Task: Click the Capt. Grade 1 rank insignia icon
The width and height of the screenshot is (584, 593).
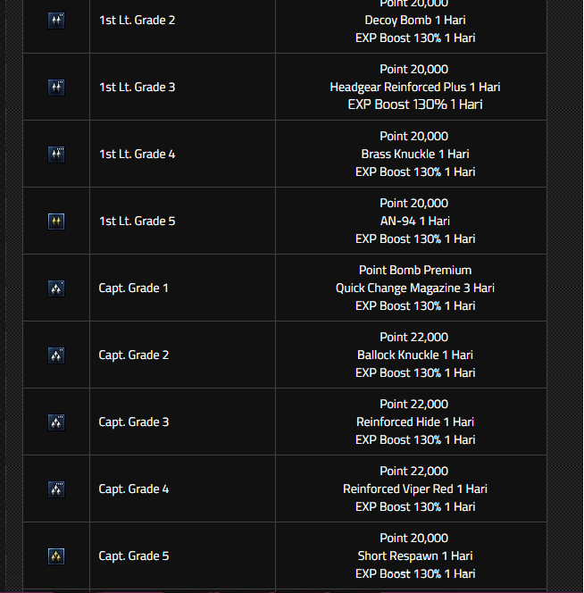Action: click(x=56, y=288)
